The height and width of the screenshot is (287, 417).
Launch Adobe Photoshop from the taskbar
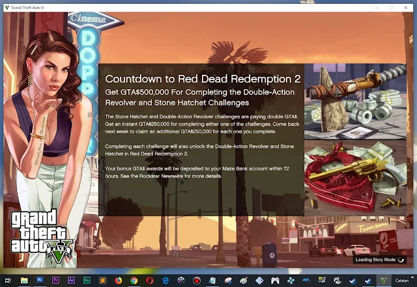pos(40,280)
